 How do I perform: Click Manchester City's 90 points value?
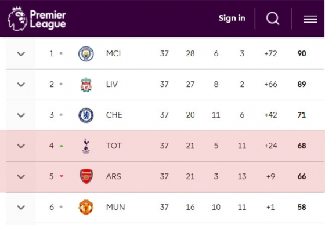(302, 54)
